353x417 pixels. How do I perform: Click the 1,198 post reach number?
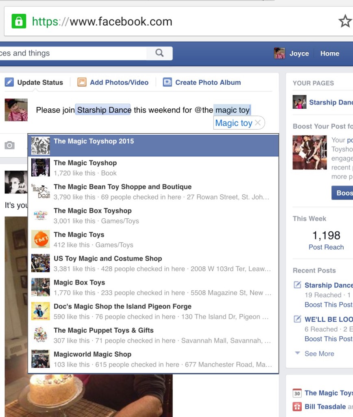click(326, 235)
